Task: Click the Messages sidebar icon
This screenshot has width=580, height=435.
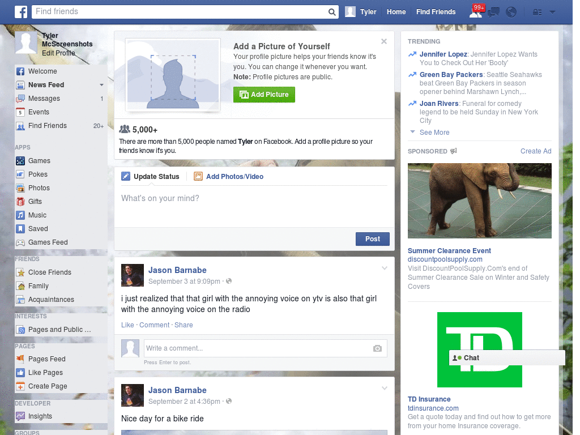Action: [x=20, y=99]
